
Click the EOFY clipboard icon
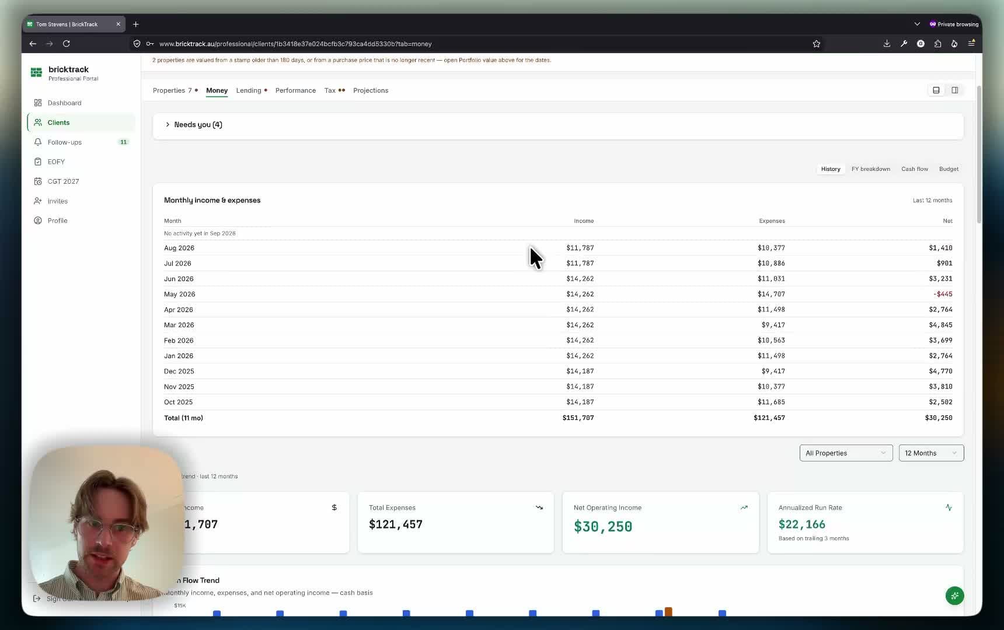coord(38,162)
